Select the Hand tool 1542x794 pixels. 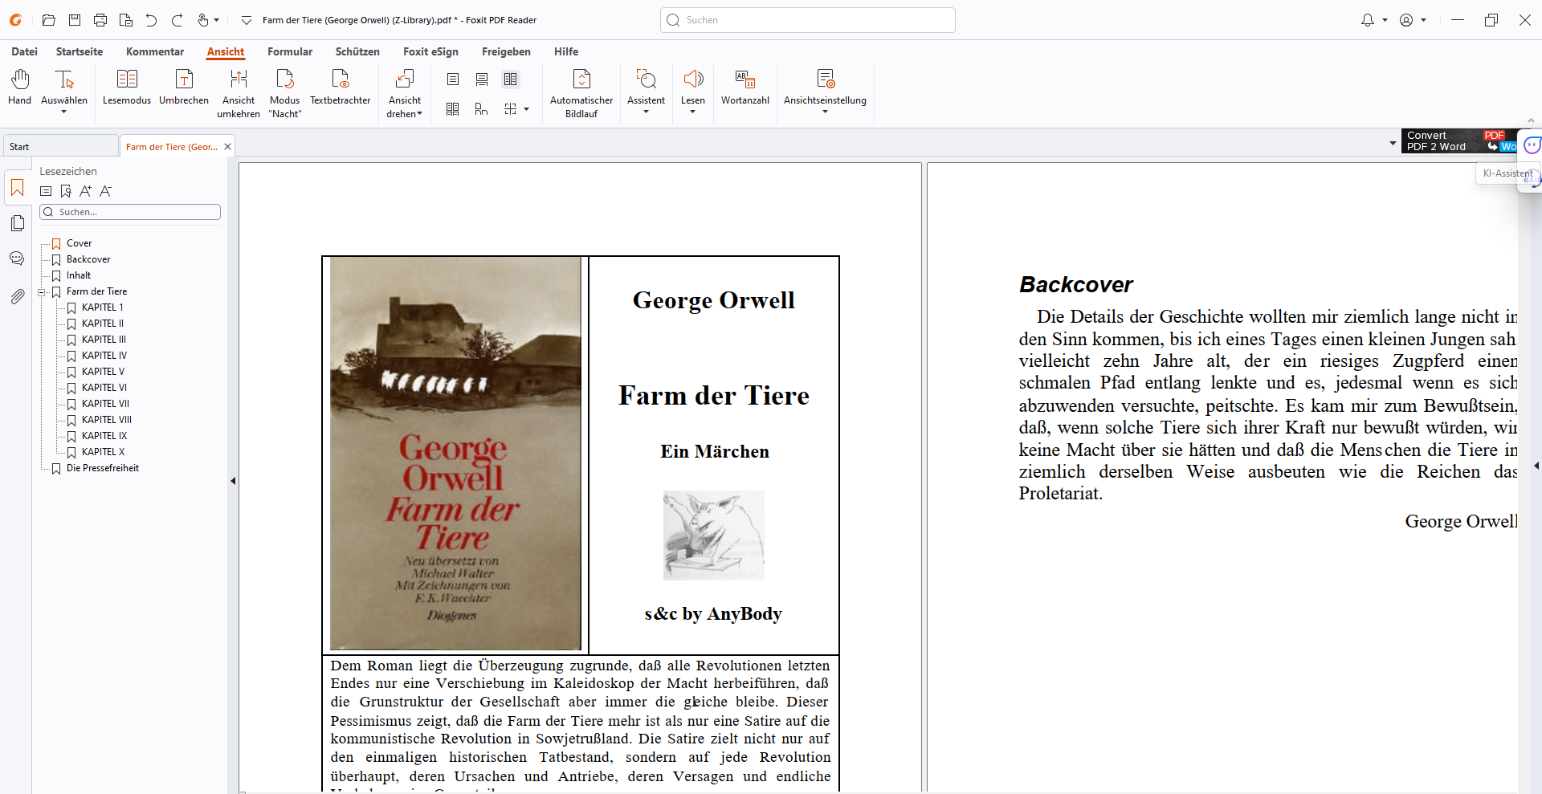[20, 87]
